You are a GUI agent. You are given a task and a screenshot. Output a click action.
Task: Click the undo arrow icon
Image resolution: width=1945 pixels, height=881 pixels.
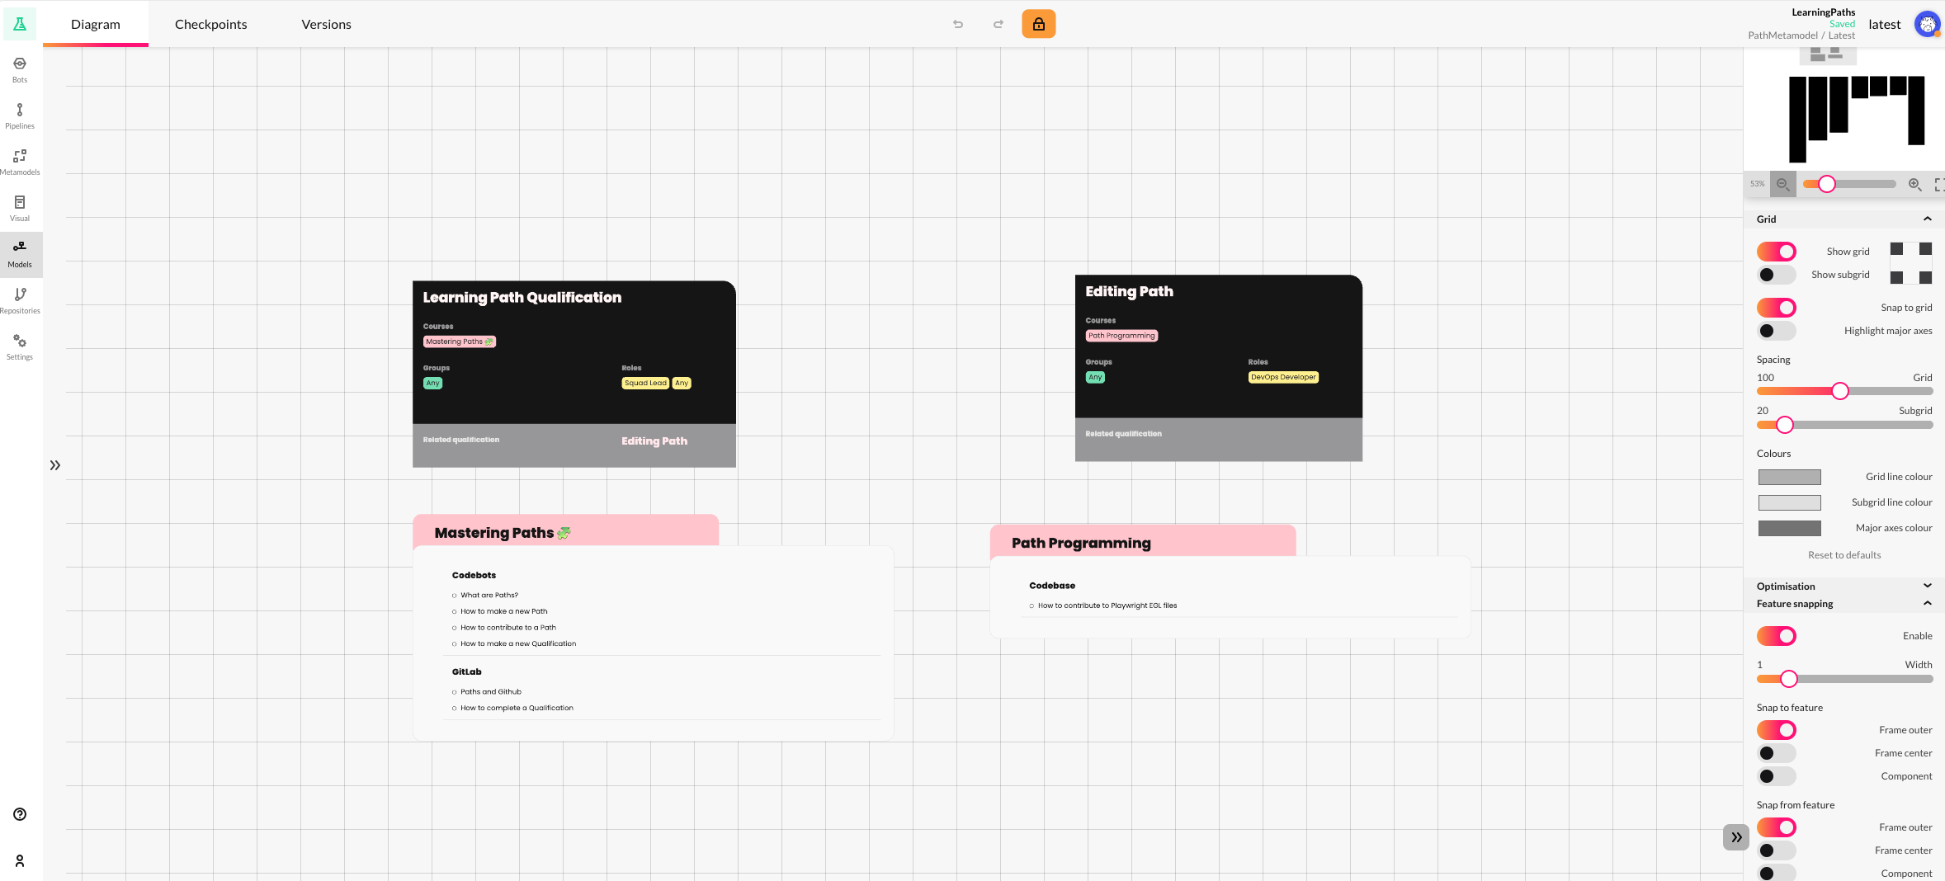coord(958,24)
